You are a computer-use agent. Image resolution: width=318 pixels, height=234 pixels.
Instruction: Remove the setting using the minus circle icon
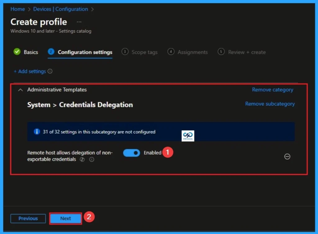coord(287,157)
